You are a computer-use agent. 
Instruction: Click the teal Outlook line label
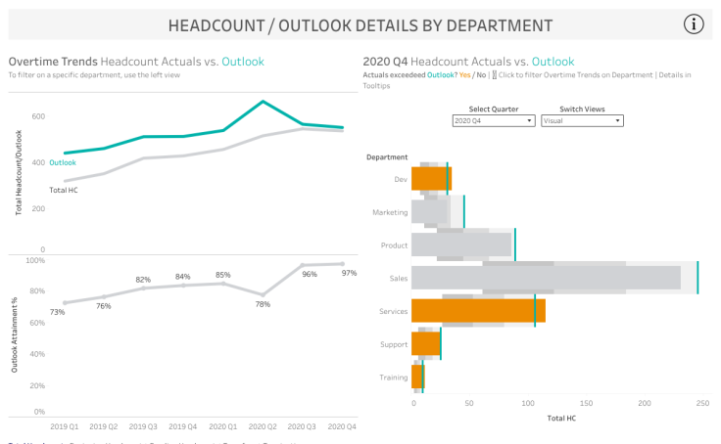pos(62,163)
